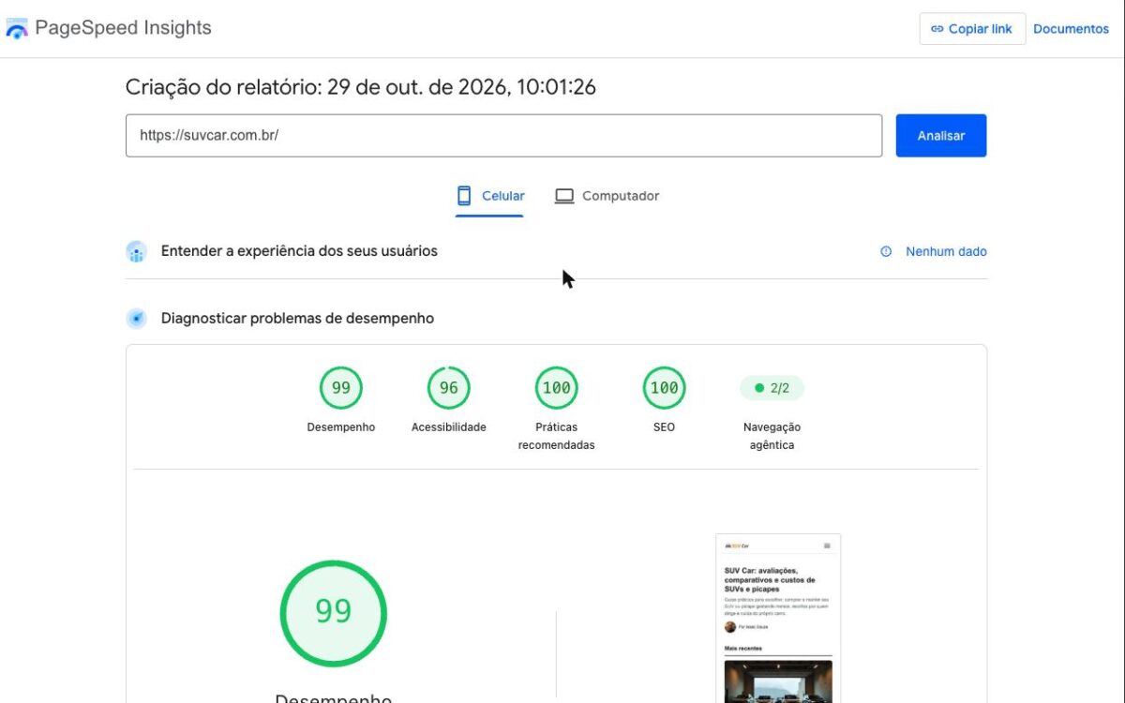This screenshot has height=703, width=1125.
Task: Select the Celular tab
Action: pos(489,196)
